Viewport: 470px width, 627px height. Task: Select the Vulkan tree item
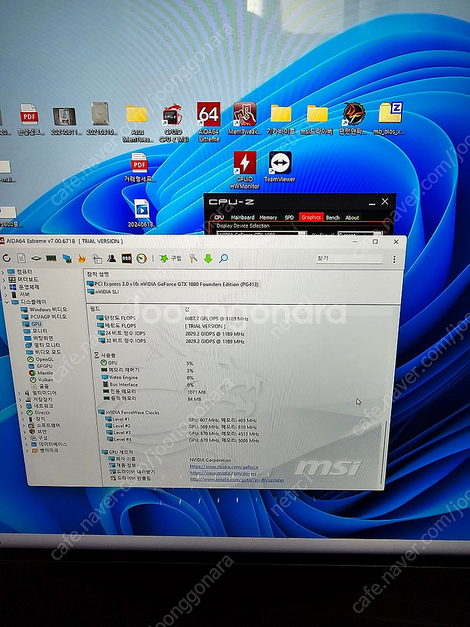click(x=42, y=379)
